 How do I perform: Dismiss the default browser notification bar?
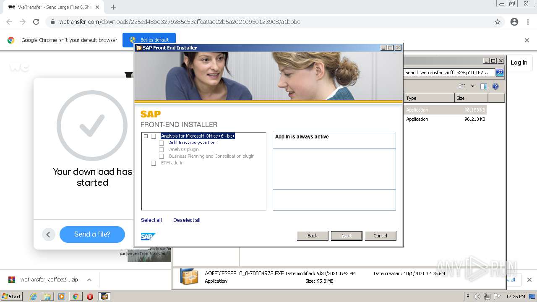tap(527, 40)
